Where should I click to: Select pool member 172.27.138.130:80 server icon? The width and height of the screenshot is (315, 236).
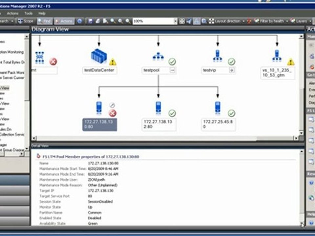click(99, 108)
